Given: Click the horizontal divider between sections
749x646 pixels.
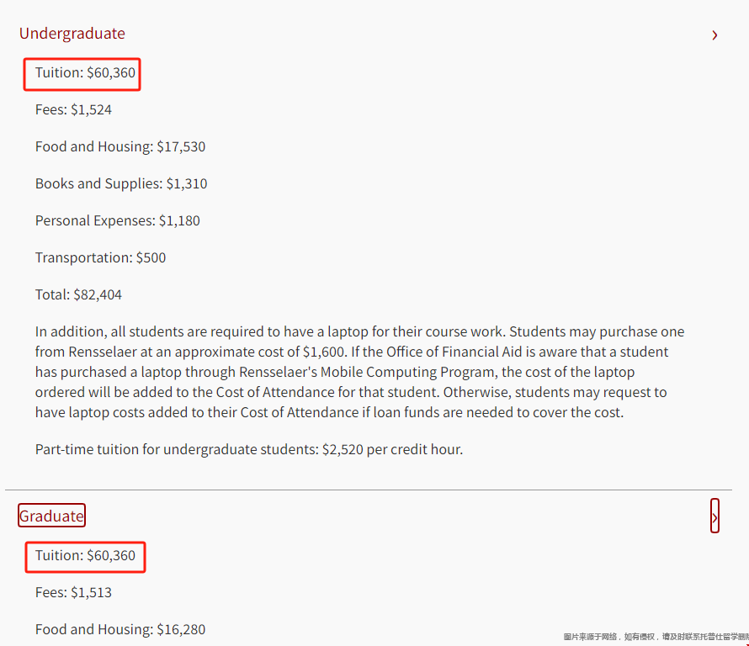Looking at the screenshot, I should click(369, 490).
